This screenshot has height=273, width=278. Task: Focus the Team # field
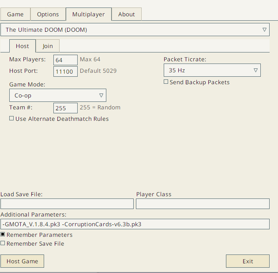(65, 108)
